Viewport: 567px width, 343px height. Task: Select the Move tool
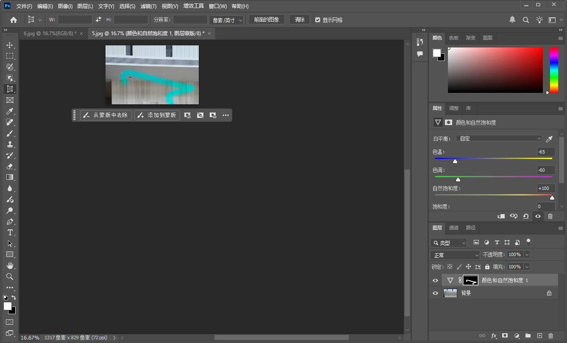(x=10, y=45)
